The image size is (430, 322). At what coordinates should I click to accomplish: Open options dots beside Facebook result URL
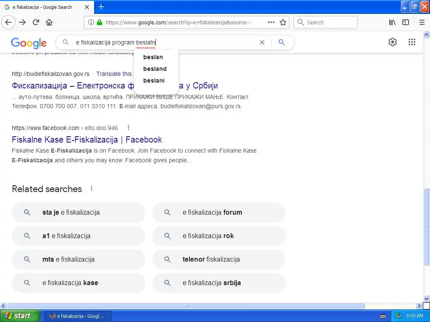pyautogui.click(x=128, y=127)
